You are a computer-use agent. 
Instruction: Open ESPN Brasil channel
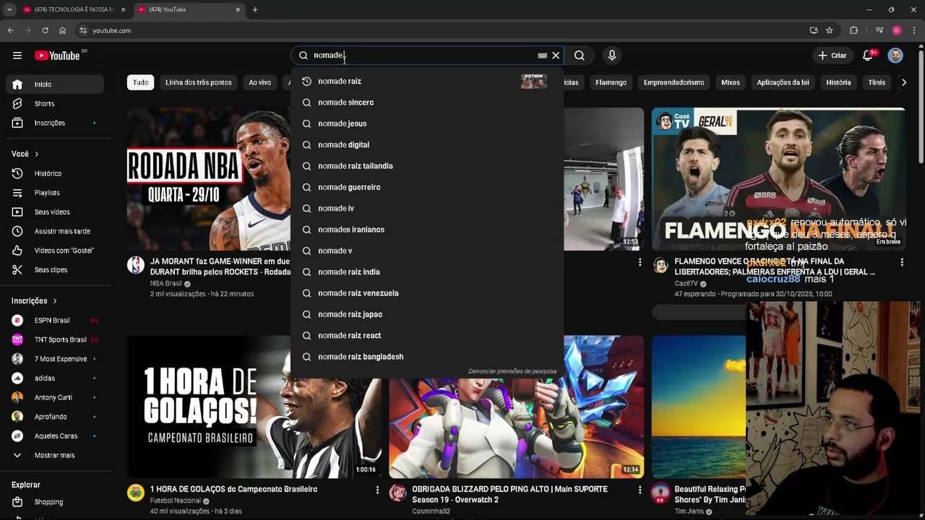pyautogui.click(x=55, y=321)
